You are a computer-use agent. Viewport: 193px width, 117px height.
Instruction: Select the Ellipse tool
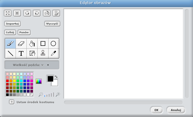(54, 44)
